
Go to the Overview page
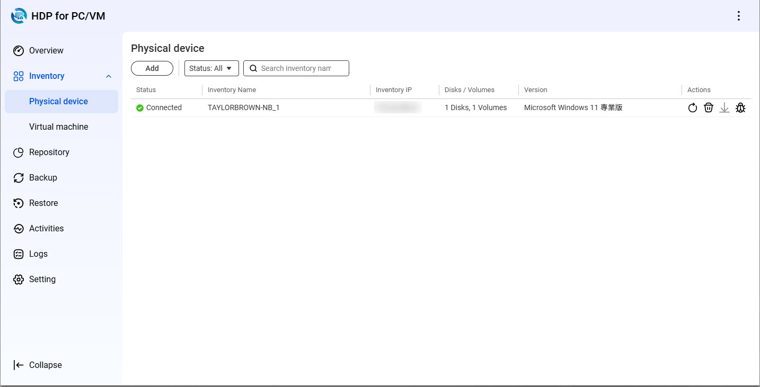tap(46, 51)
